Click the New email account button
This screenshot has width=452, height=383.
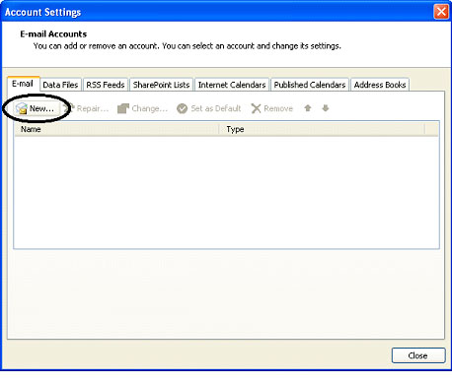coord(37,108)
